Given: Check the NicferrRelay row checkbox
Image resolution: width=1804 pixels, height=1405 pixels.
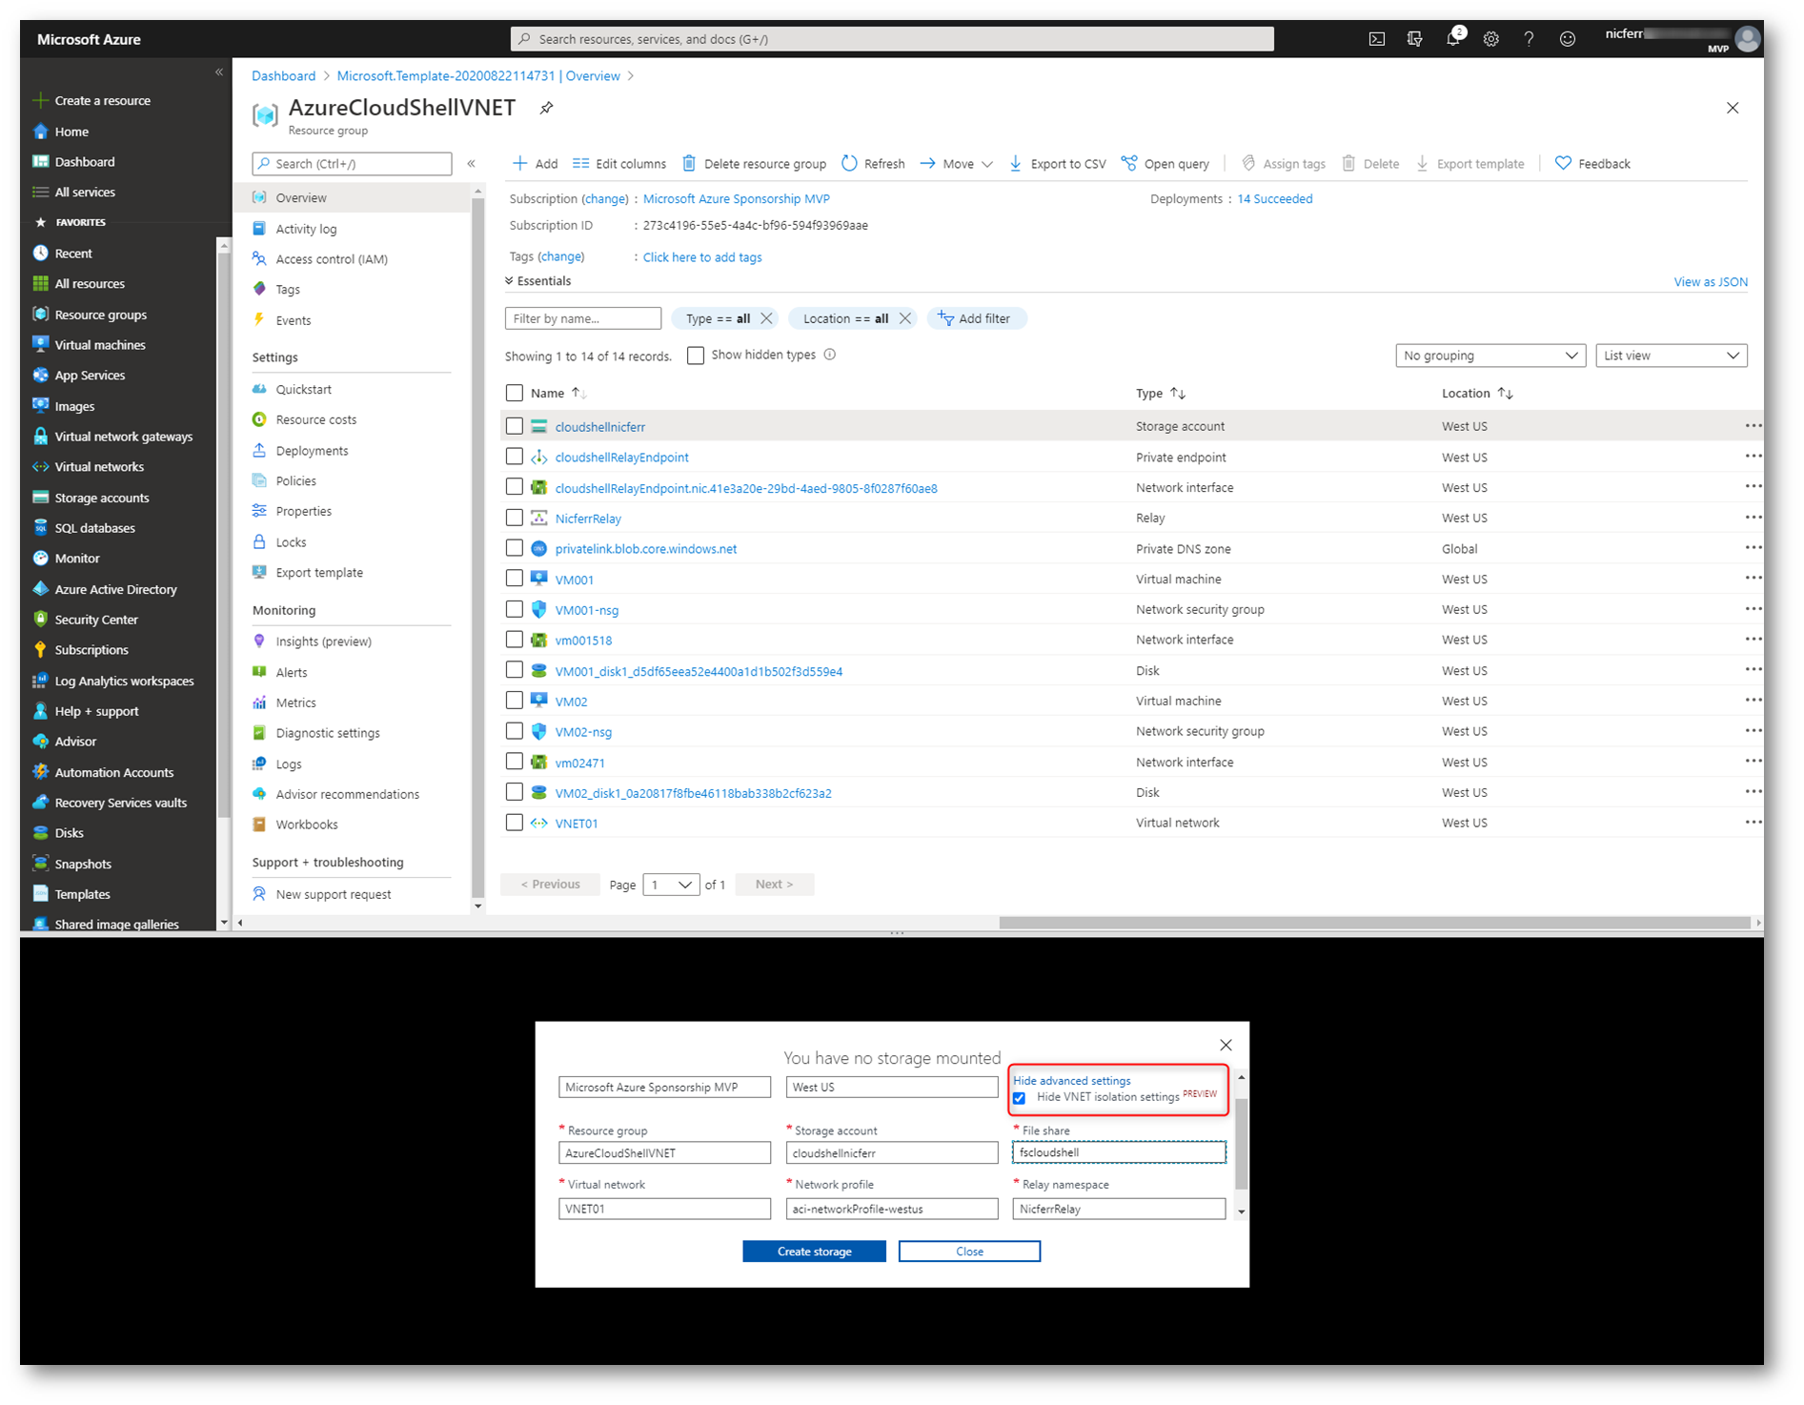Looking at the screenshot, I should [515, 518].
